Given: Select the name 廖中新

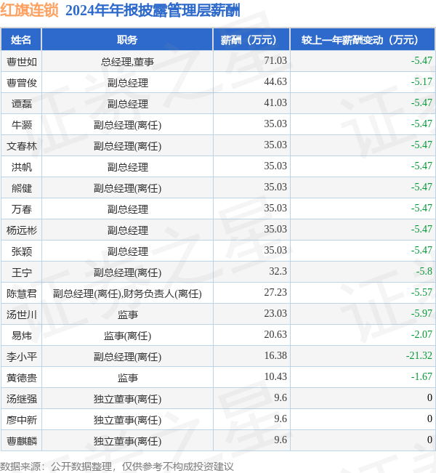Looking at the screenshot, I should coord(22,420).
